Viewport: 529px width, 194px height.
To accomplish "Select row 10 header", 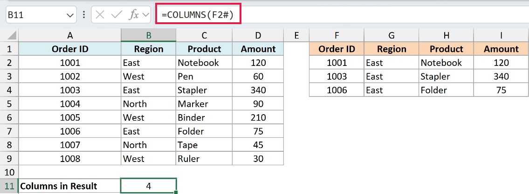I will (9, 172).
